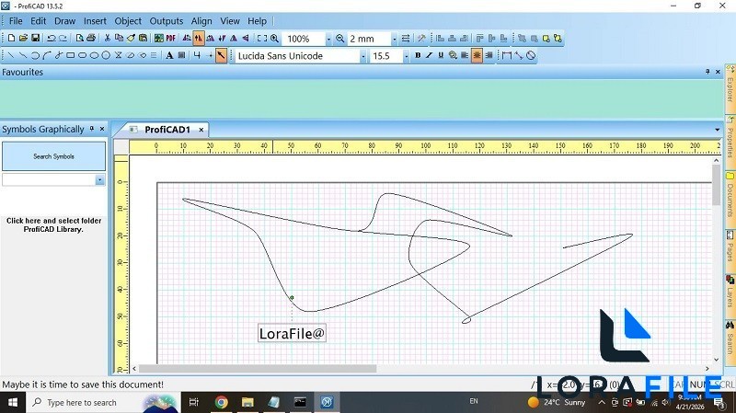Click the horizontal scrollbar thumb
Screen dimensions: 736x413
pyautogui.click(x=258, y=369)
